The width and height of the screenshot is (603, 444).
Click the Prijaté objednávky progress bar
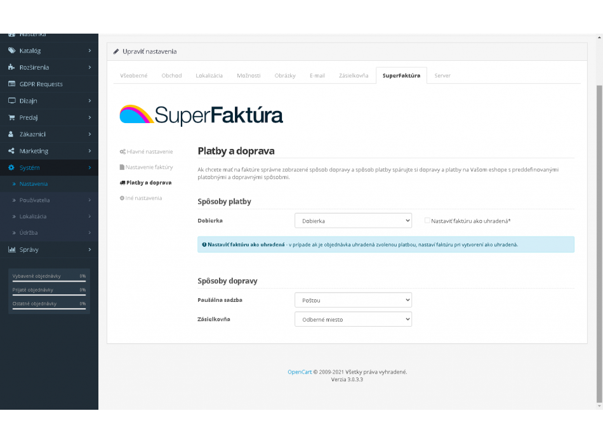pyautogui.click(x=49, y=295)
